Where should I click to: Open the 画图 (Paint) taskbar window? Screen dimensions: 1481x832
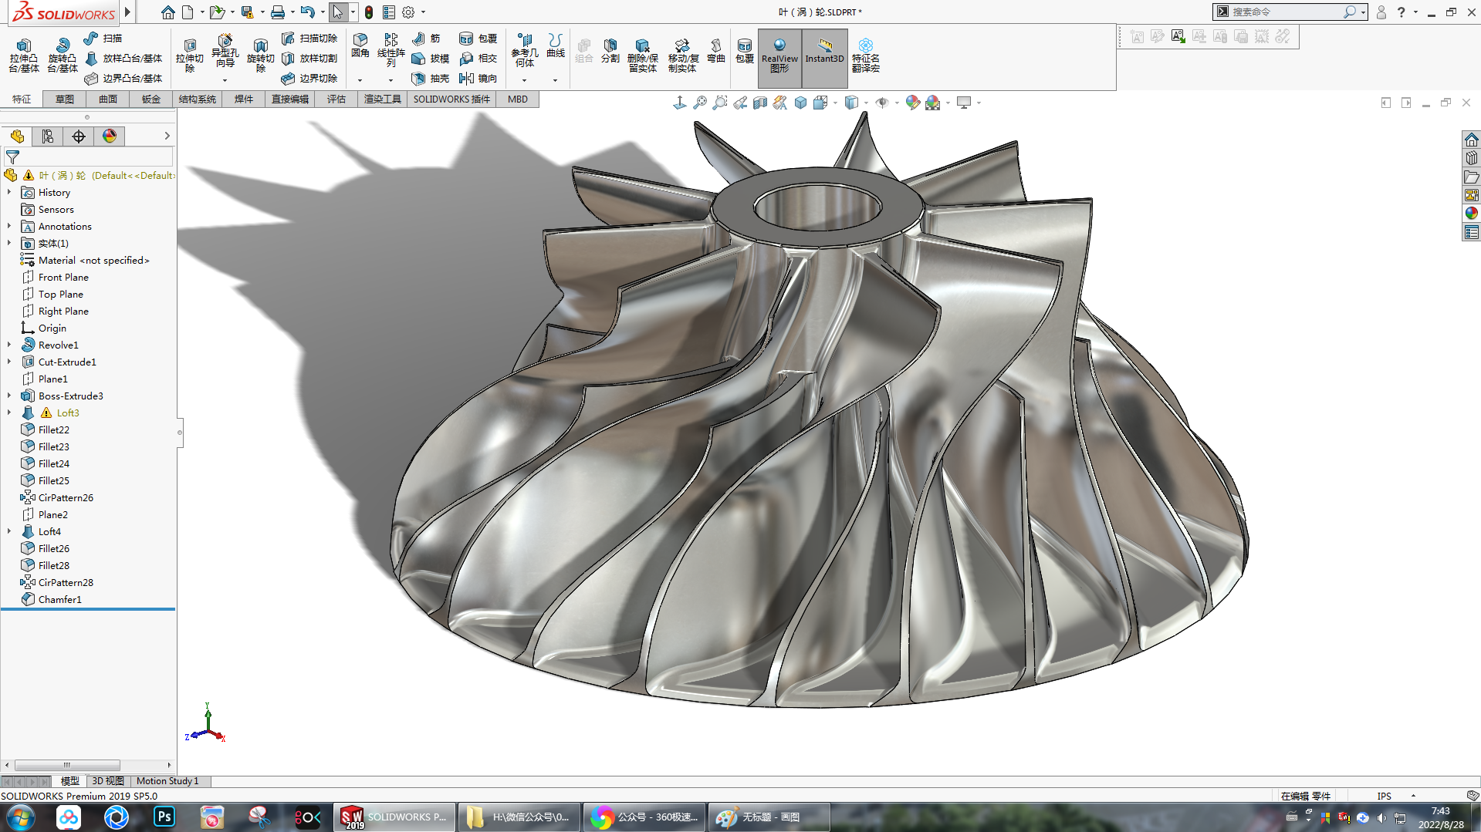point(769,817)
